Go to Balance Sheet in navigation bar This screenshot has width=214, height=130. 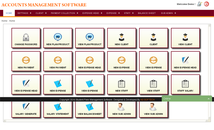(x=147, y=13)
